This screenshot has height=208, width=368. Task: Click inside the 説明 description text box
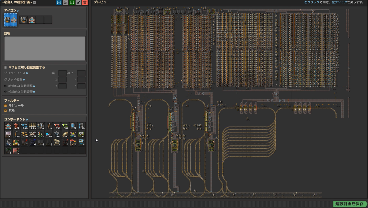44,48
